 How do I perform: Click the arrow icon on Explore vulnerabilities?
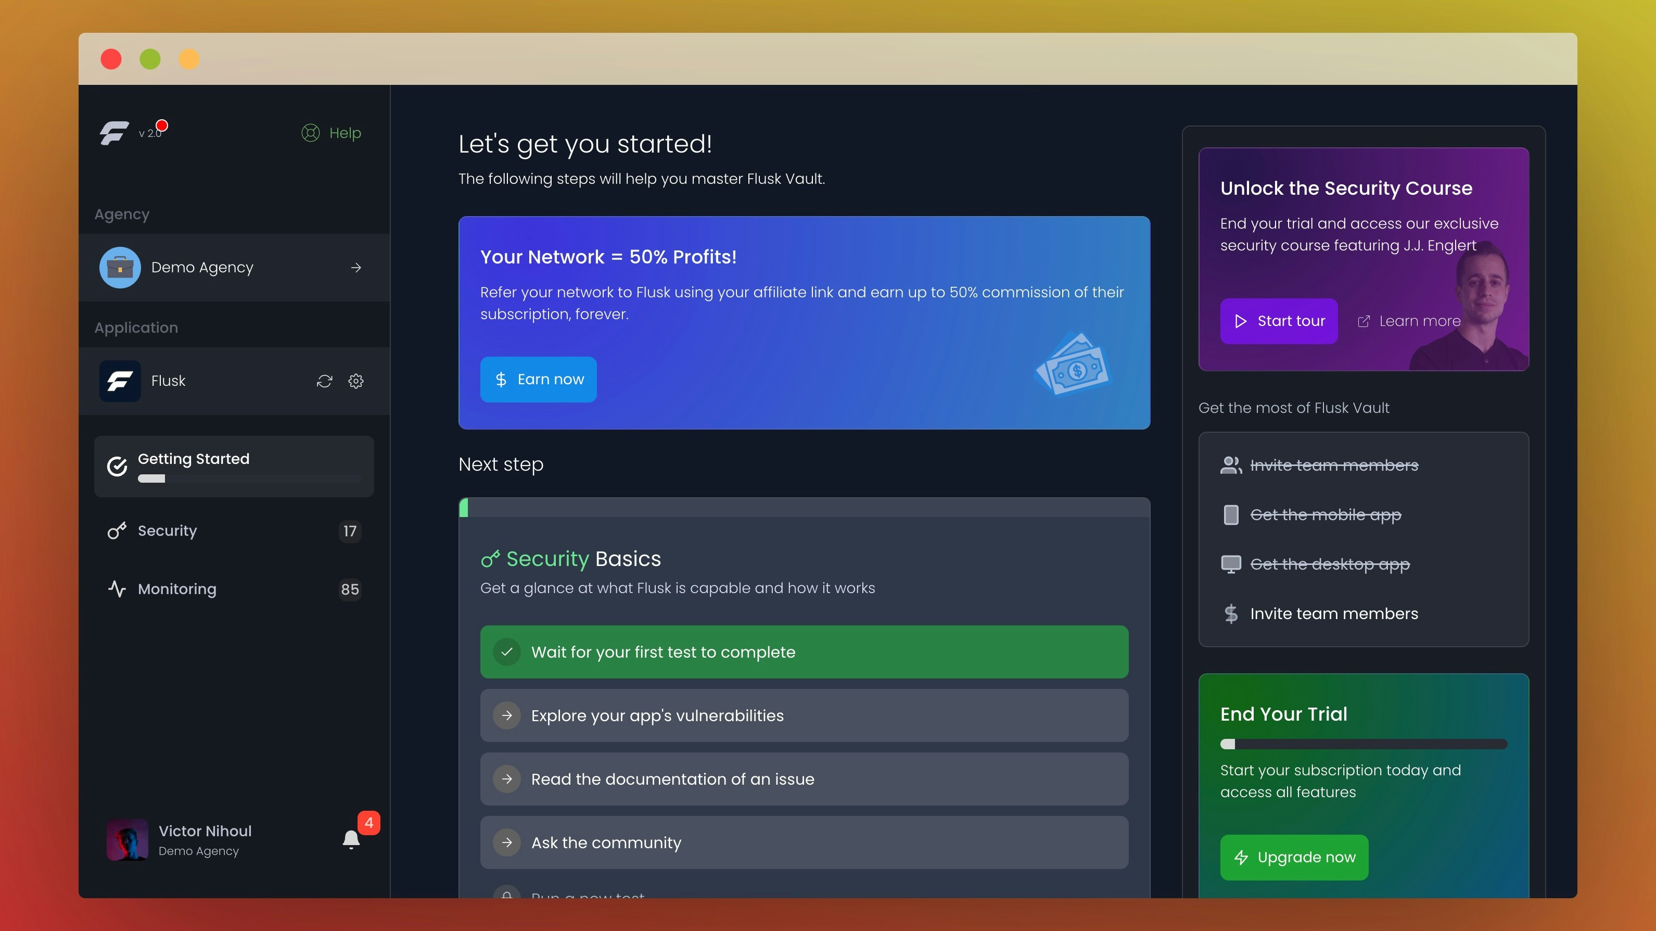[507, 715]
